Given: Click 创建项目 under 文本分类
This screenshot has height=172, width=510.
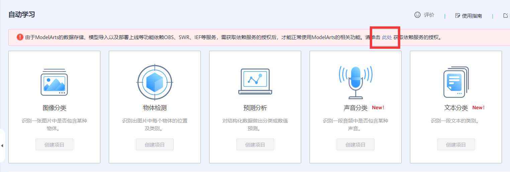Looking at the screenshot, I should [456, 145].
